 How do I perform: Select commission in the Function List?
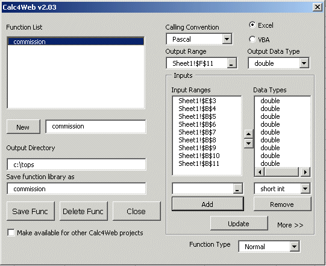tap(76, 42)
